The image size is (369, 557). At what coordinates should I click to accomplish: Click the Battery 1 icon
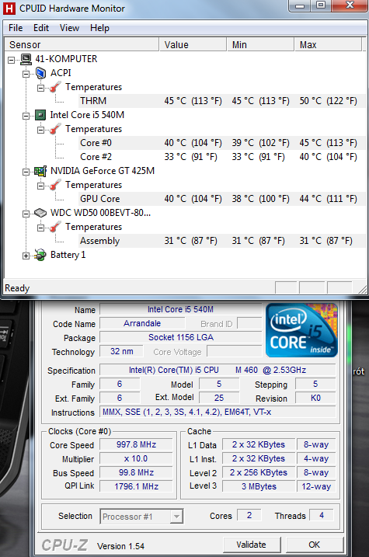click(x=40, y=255)
